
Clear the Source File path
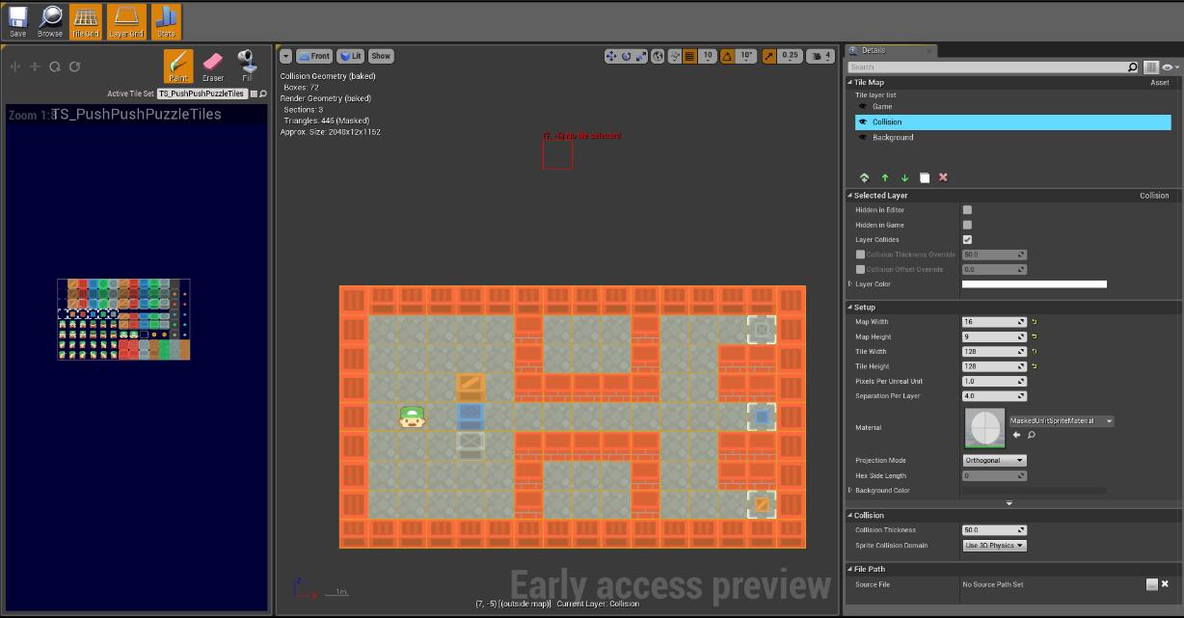(1165, 584)
